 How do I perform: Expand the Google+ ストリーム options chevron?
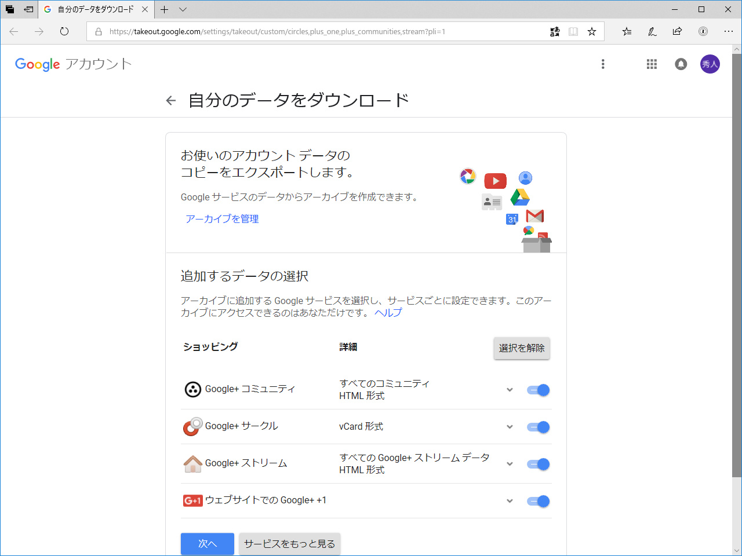(x=510, y=463)
